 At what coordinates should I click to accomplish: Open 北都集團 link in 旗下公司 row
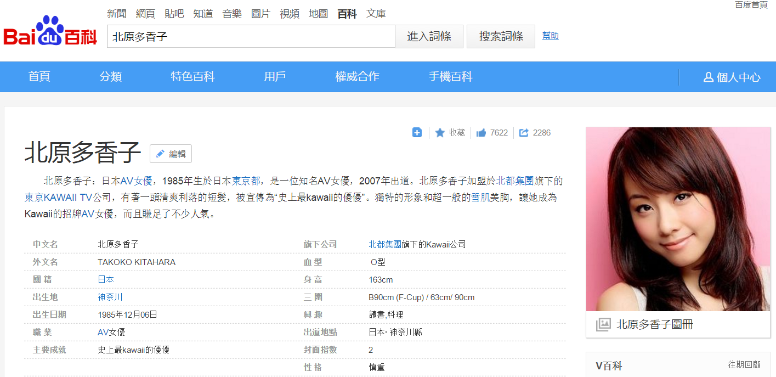click(x=385, y=244)
